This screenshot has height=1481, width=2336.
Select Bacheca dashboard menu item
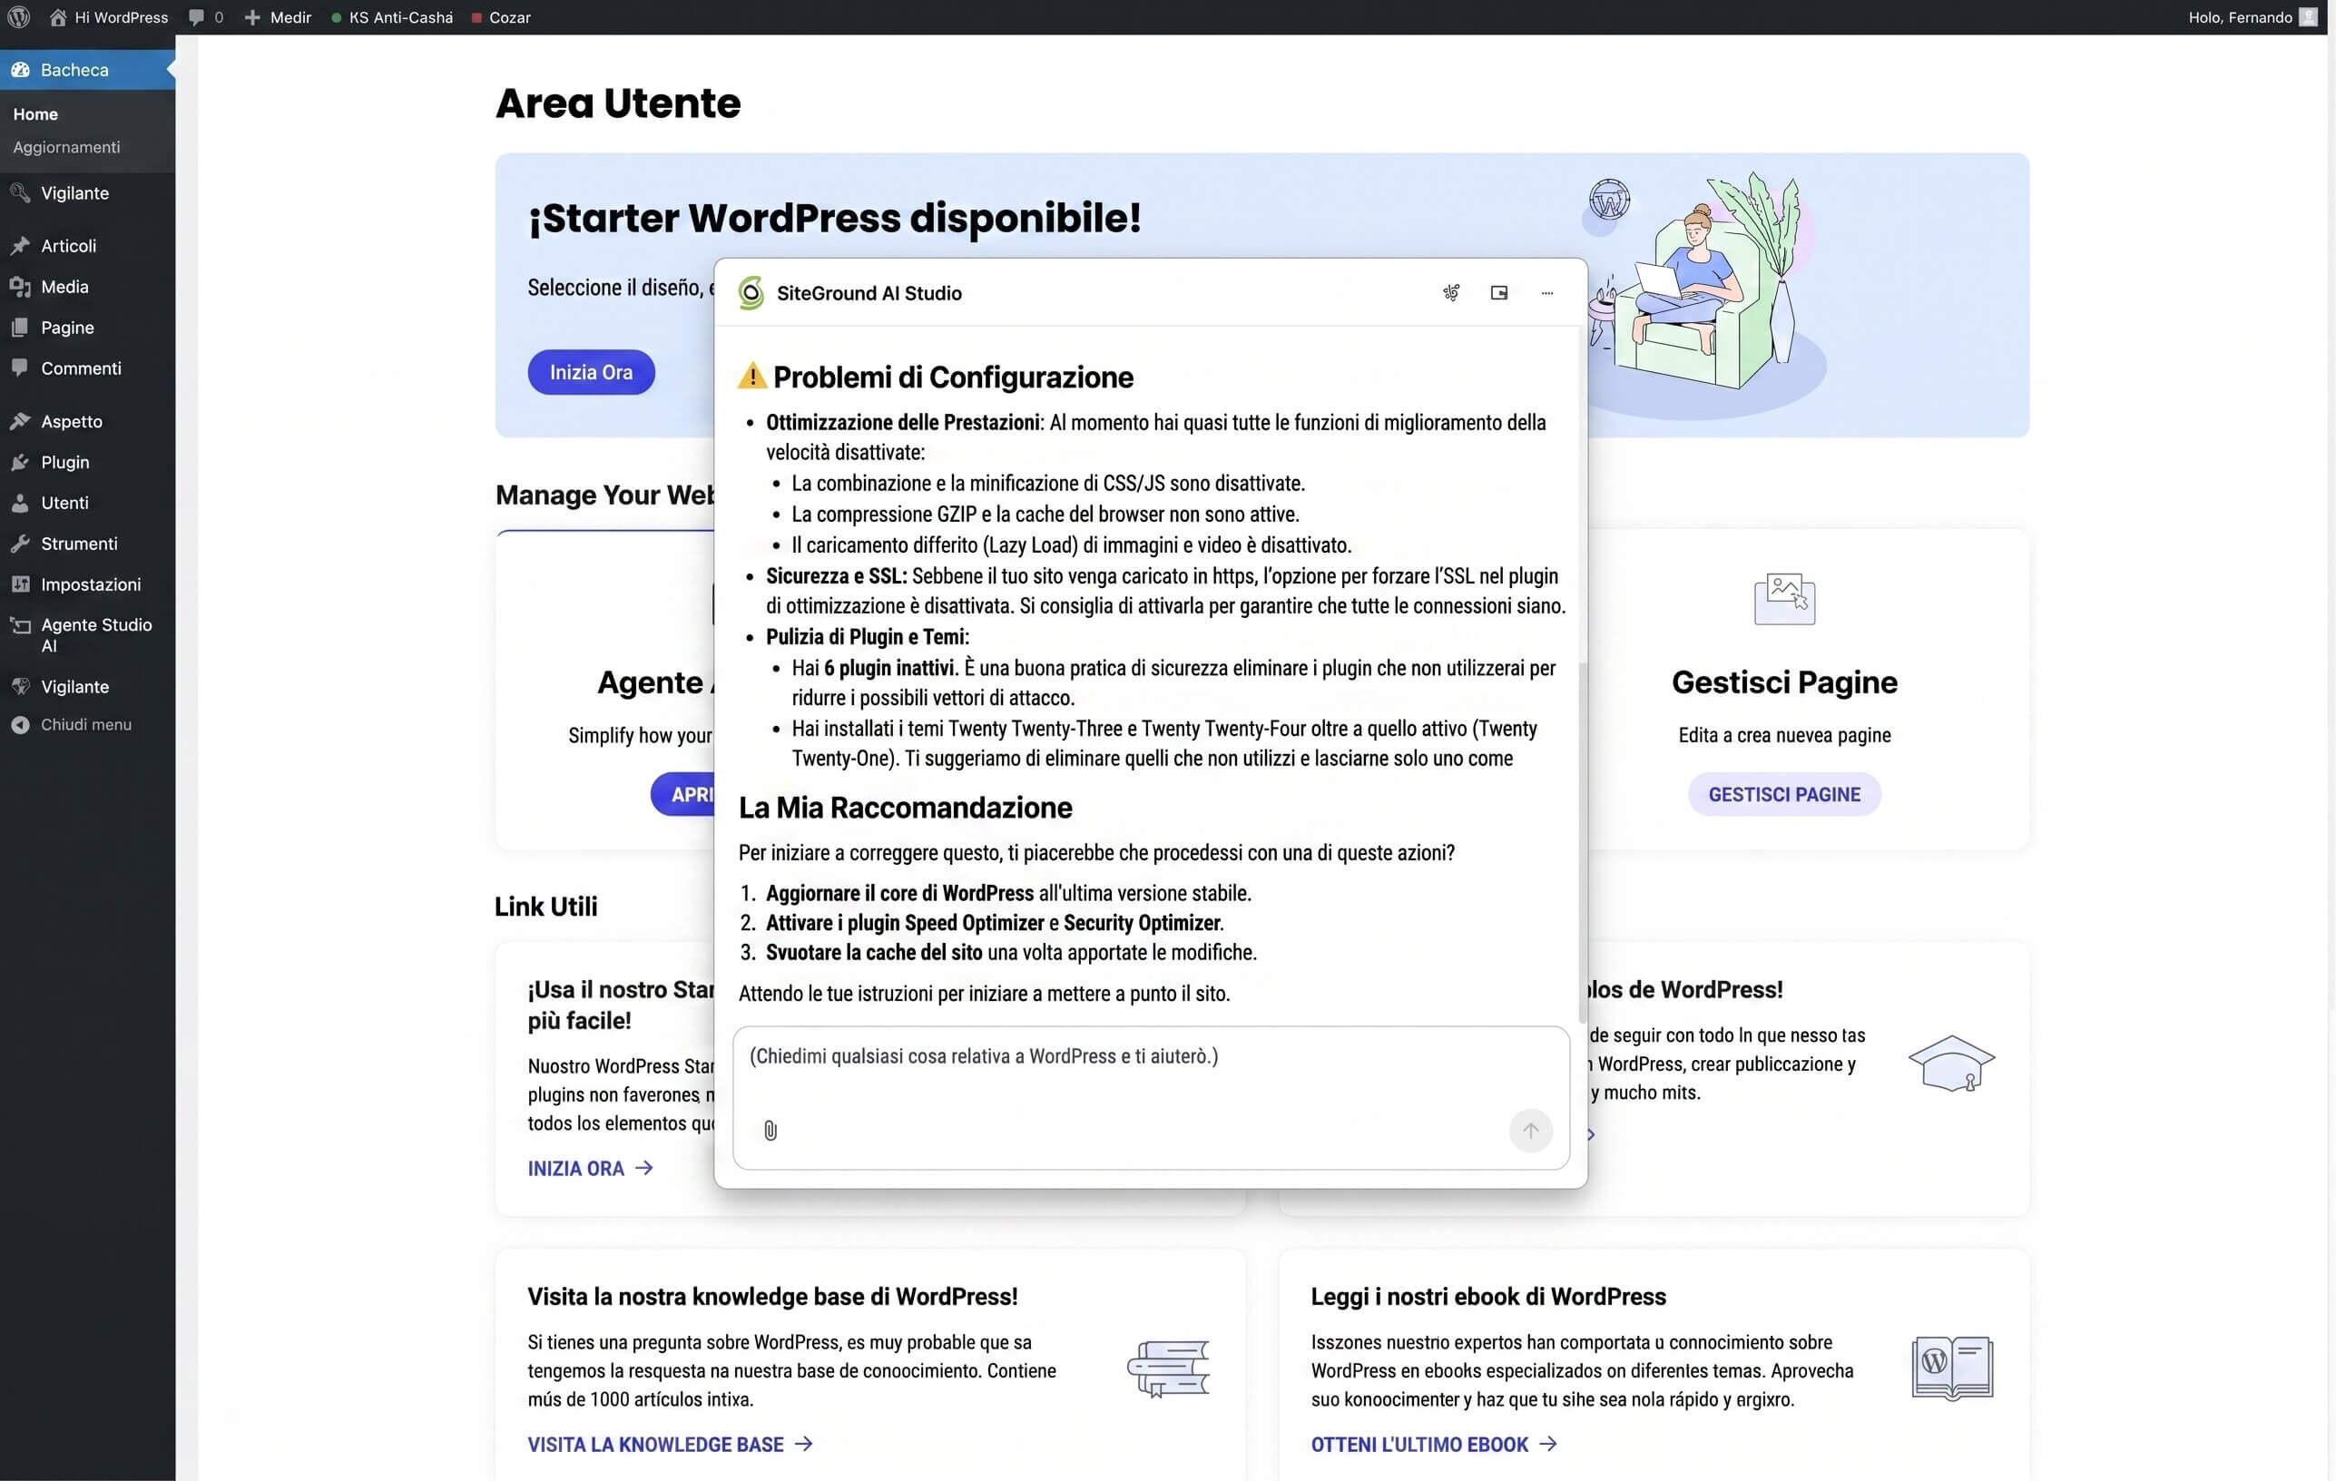(87, 70)
